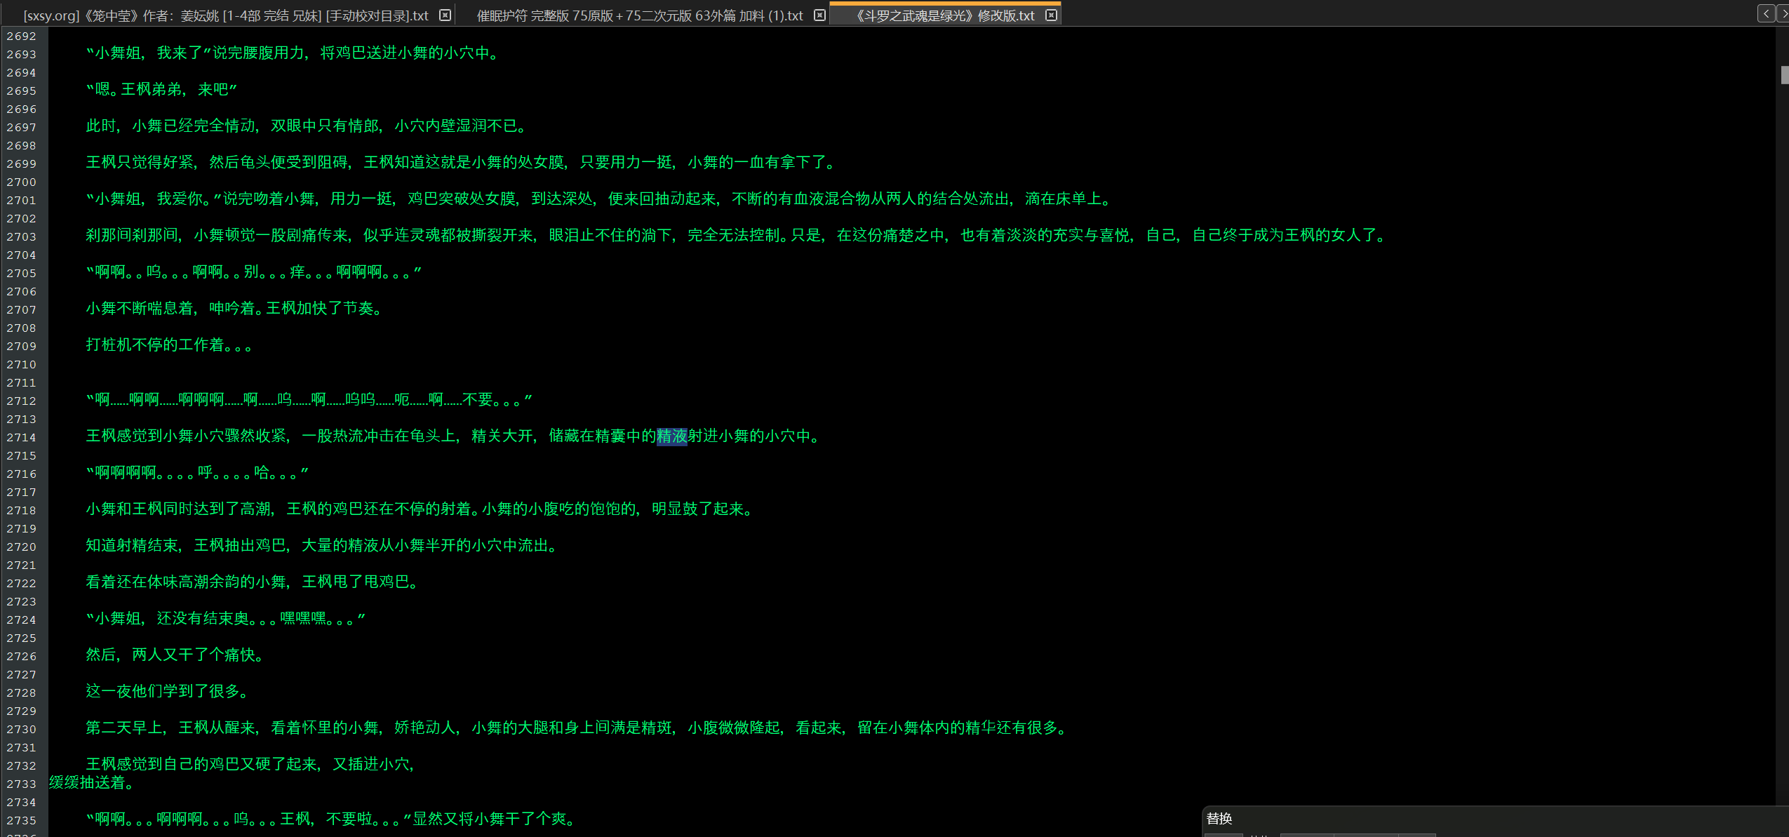
Task: Click the first button in replace panel
Action: pyautogui.click(x=1223, y=834)
